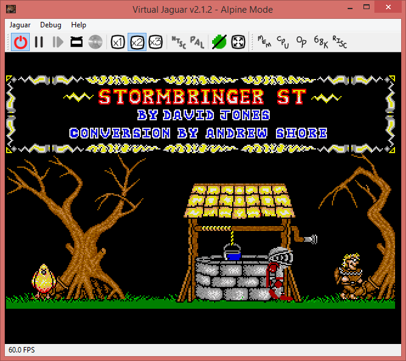The width and height of the screenshot is (406, 361).
Task: Select NTSC video mode
Action: click(x=178, y=42)
